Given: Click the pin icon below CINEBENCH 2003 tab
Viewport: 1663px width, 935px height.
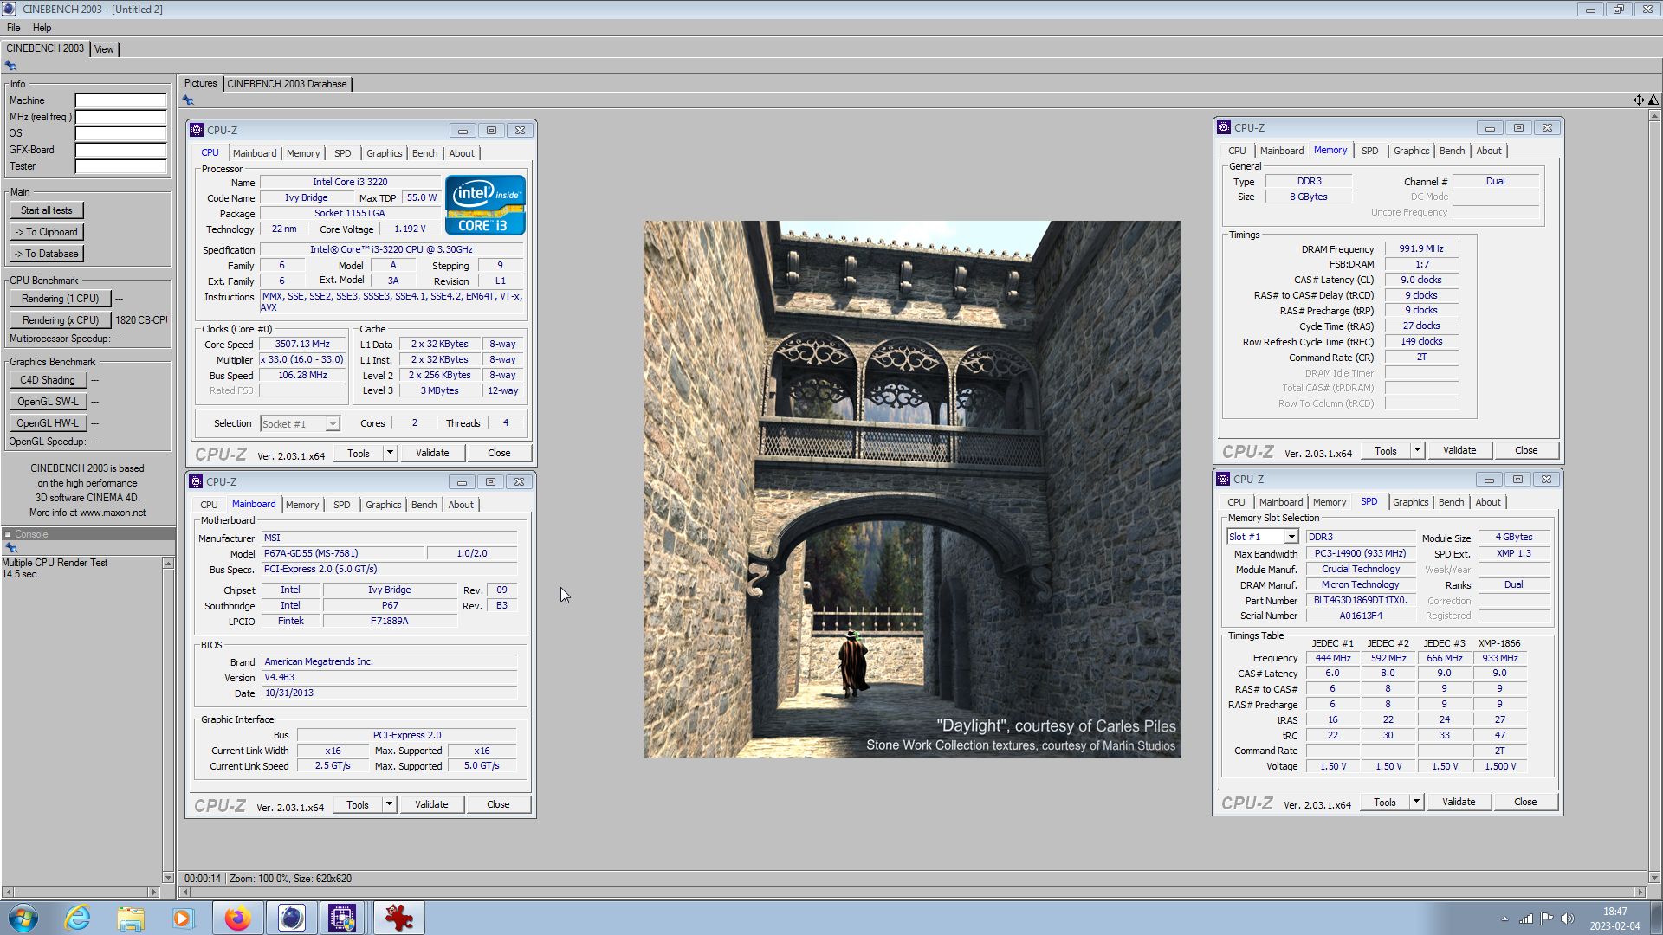Looking at the screenshot, I should [x=10, y=66].
